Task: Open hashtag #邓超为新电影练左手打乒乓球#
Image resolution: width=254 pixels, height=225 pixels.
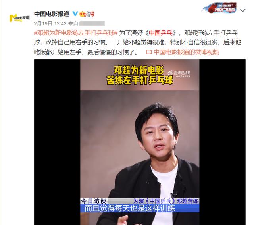Action: tap(76, 33)
